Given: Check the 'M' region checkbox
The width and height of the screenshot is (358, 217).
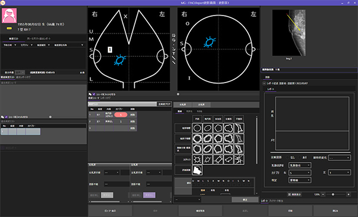Looking at the screenshot, I should (x=199, y=185).
